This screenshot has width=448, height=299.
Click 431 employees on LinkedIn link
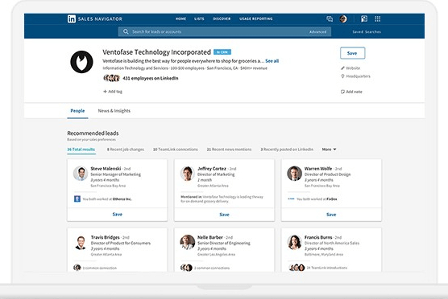click(151, 78)
